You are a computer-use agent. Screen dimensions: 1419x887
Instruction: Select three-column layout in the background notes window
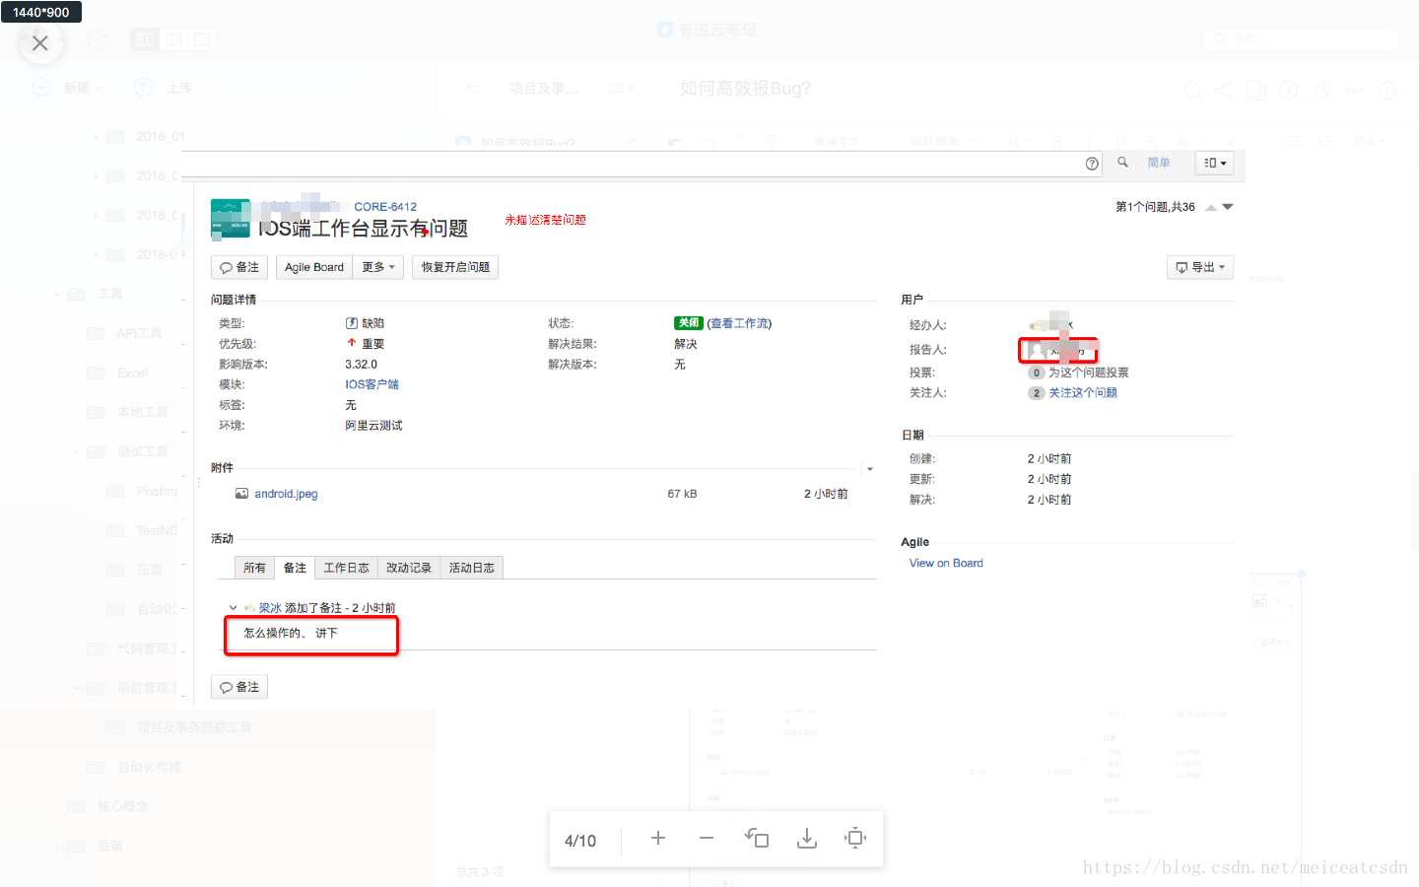[145, 39]
